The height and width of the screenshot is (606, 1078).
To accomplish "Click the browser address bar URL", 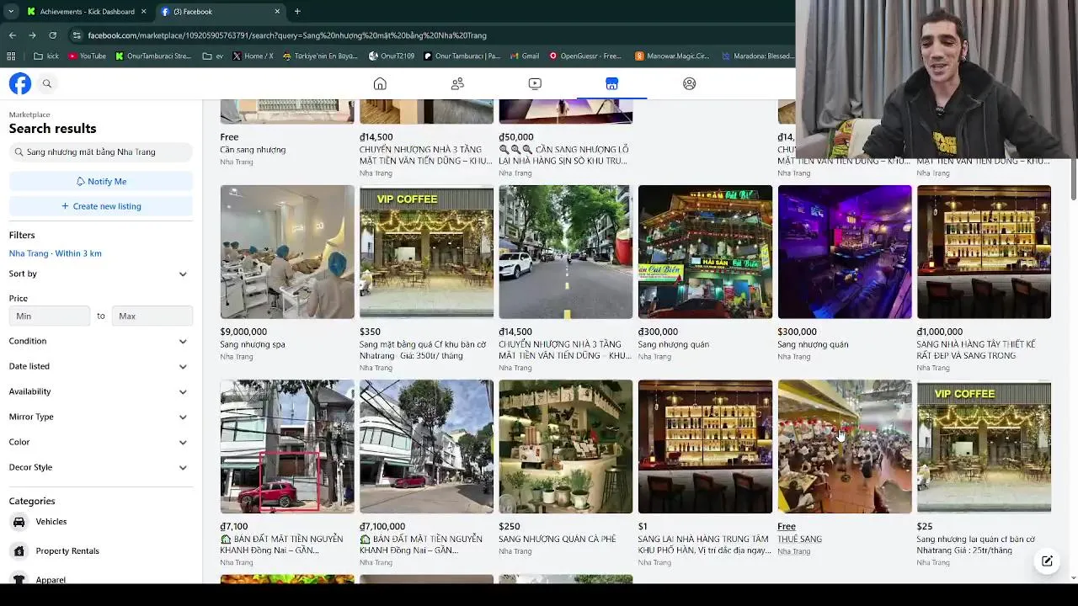I will pyautogui.click(x=287, y=35).
